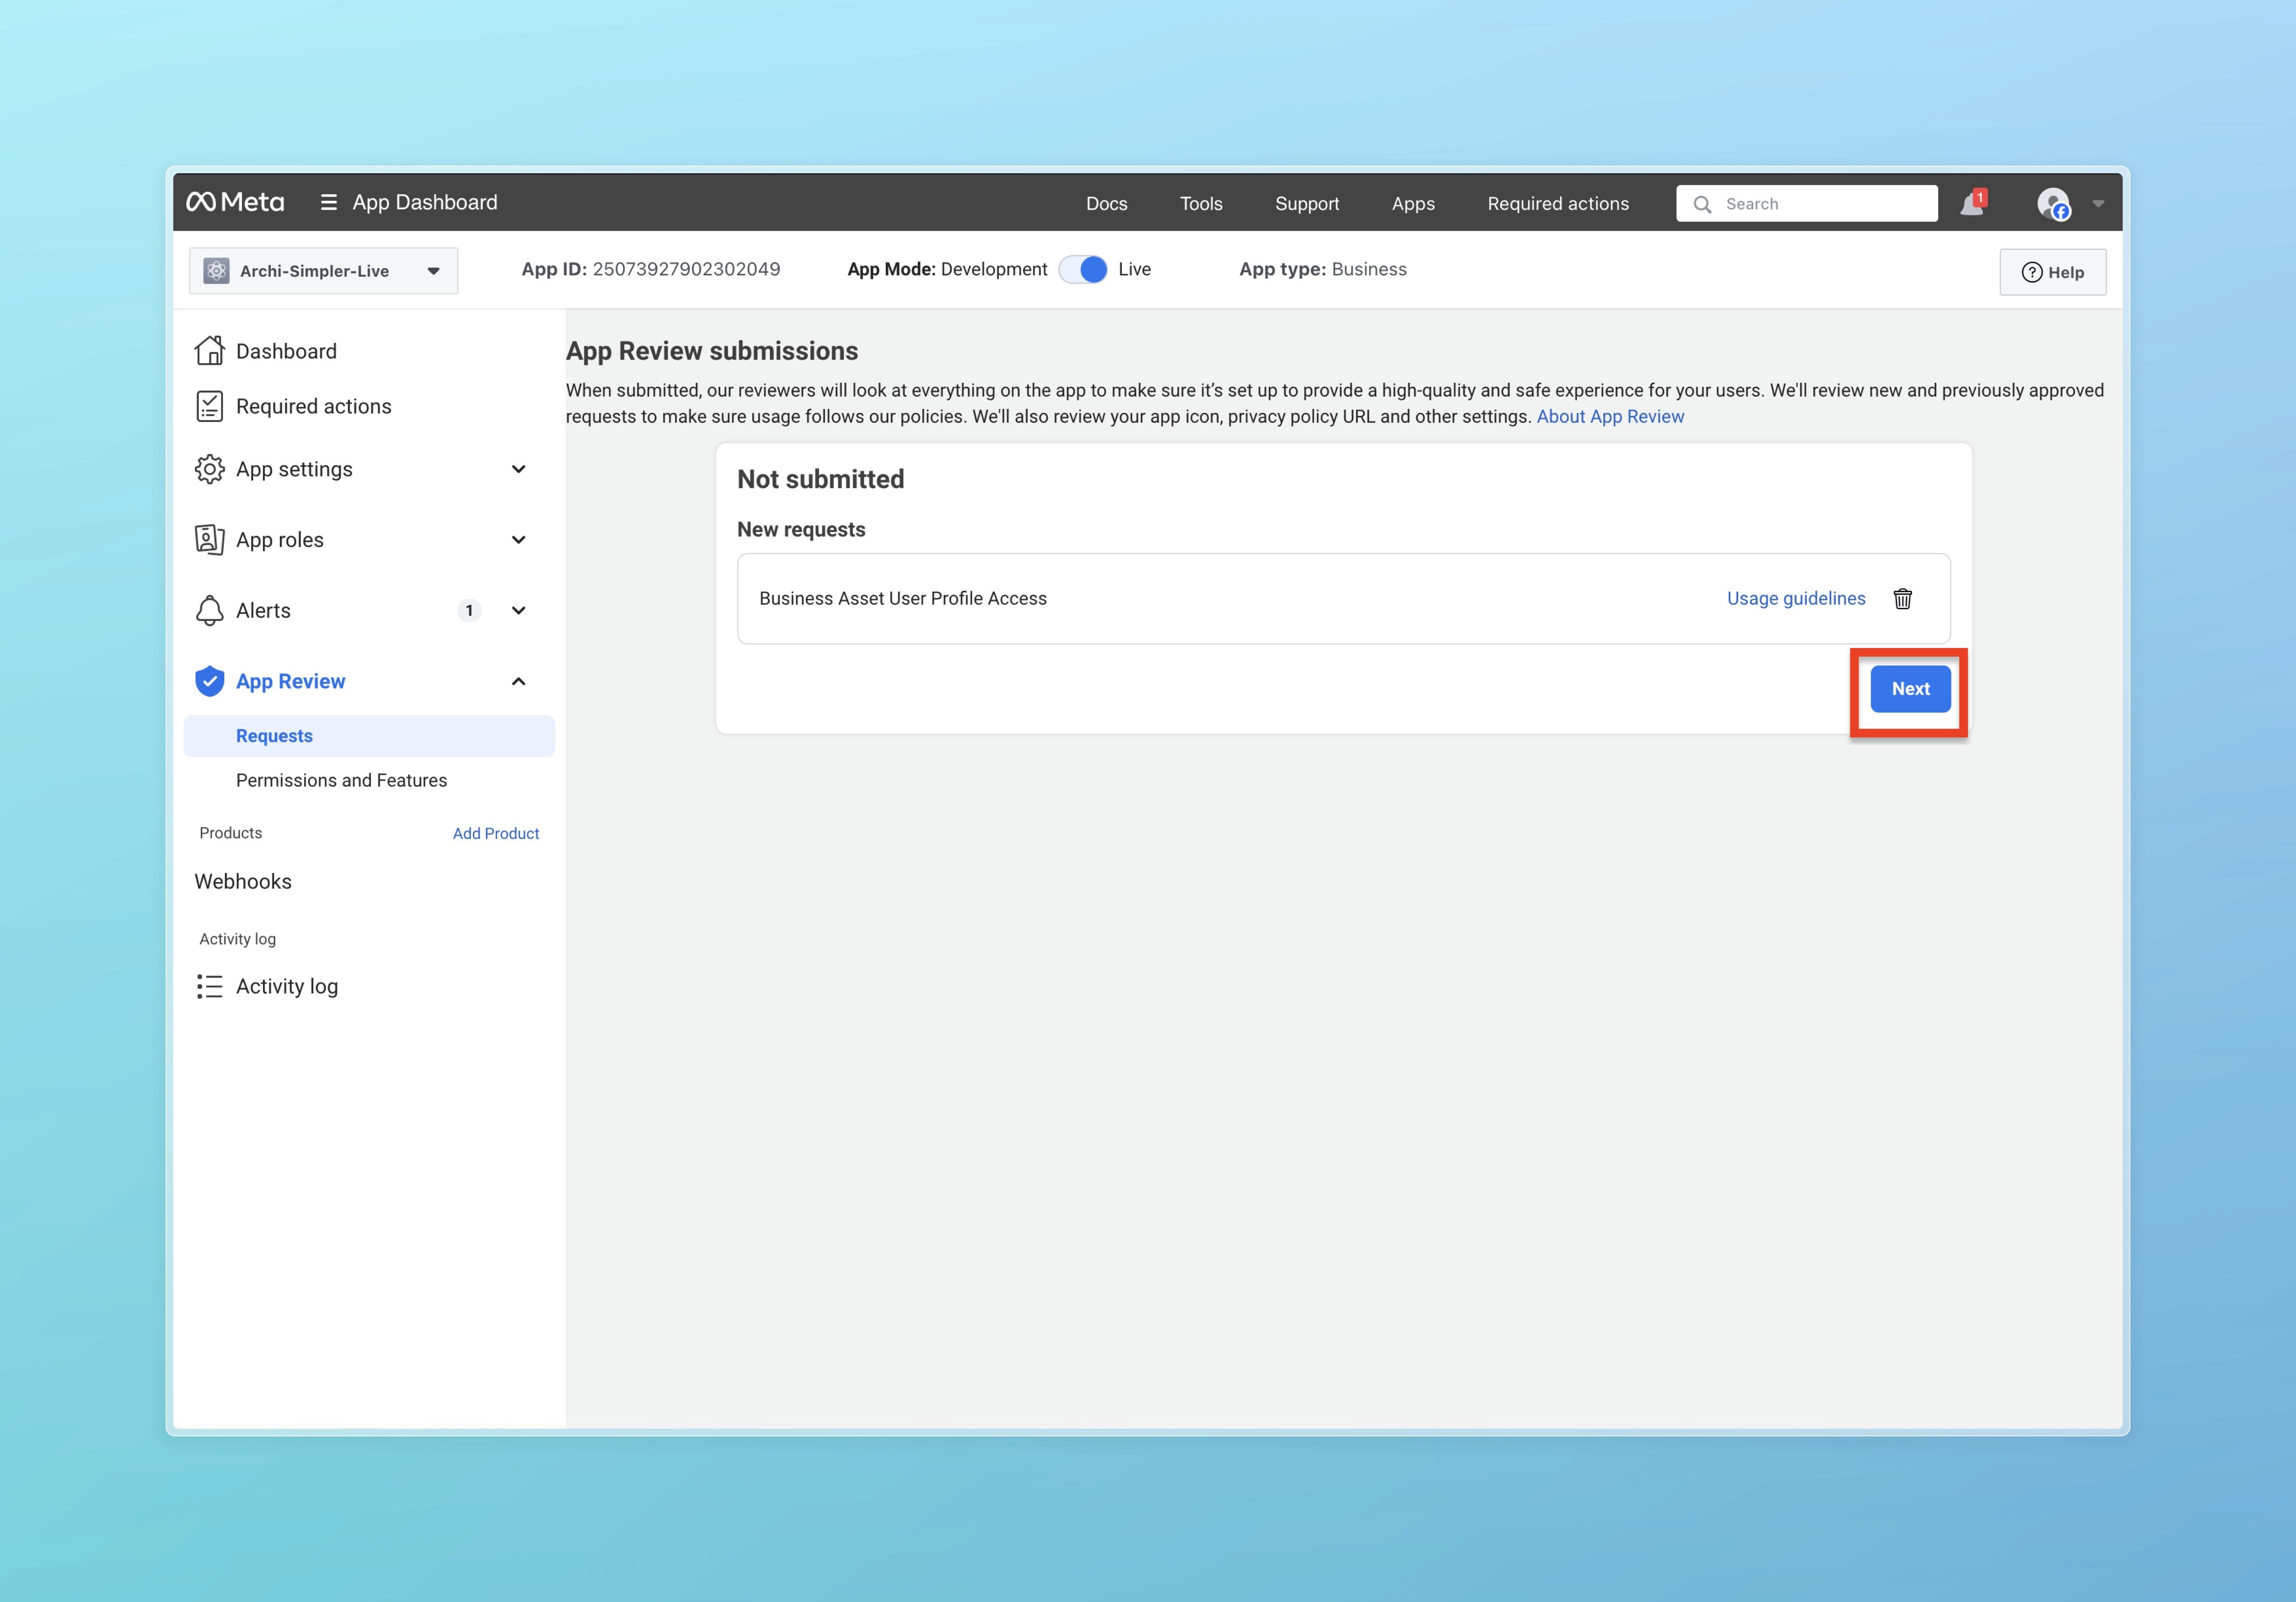Screen dimensions: 2296x1602
Task: Open the hamburger menu beside App Dashboard
Action: pyautogui.click(x=328, y=202)
